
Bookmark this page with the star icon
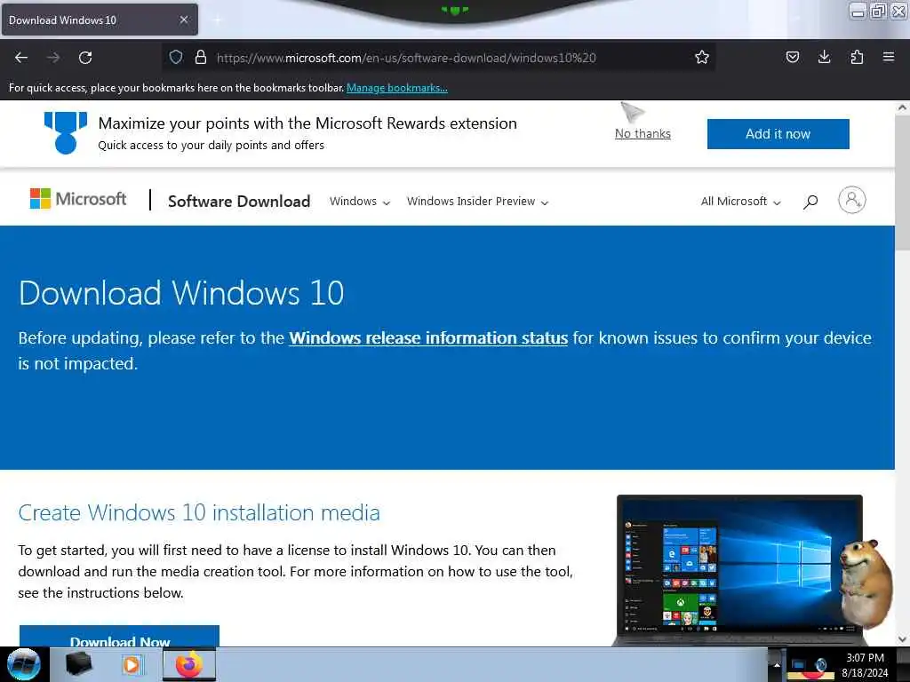coord(702,57)
